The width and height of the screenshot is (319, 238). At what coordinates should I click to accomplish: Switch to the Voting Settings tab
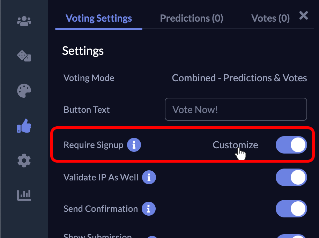(x=99, y=18)
